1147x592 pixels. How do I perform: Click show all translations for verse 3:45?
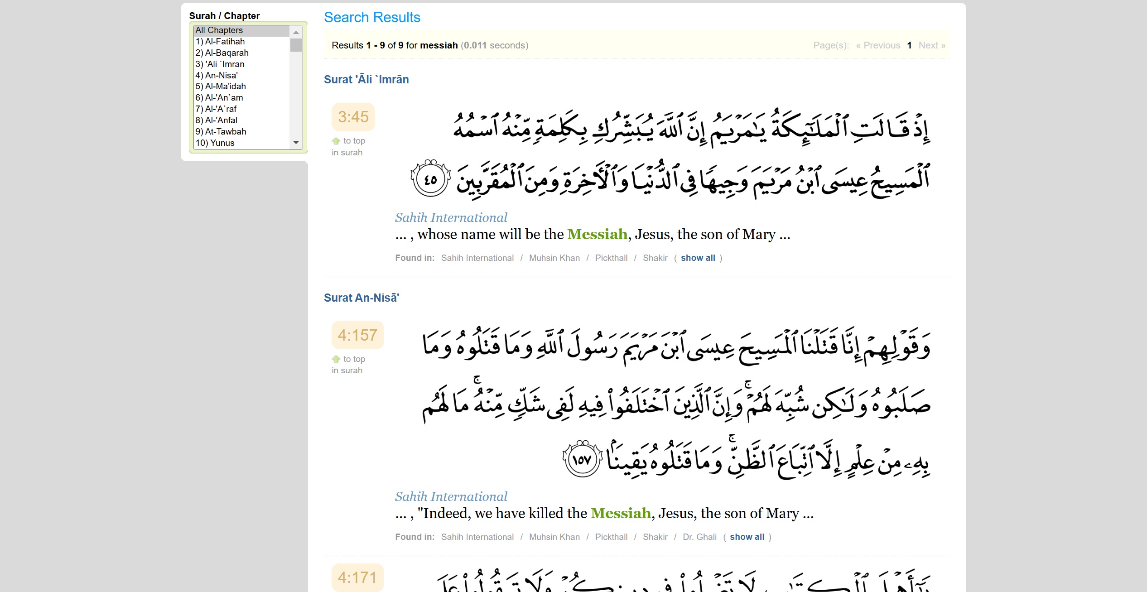[x=698, y=258]
